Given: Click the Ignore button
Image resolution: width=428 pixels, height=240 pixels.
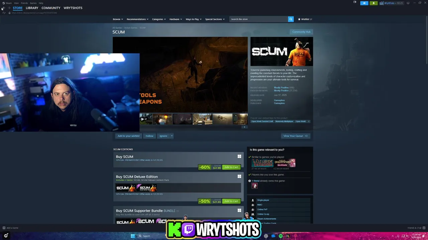Looking at the screenshot, I should coord(163,136).
